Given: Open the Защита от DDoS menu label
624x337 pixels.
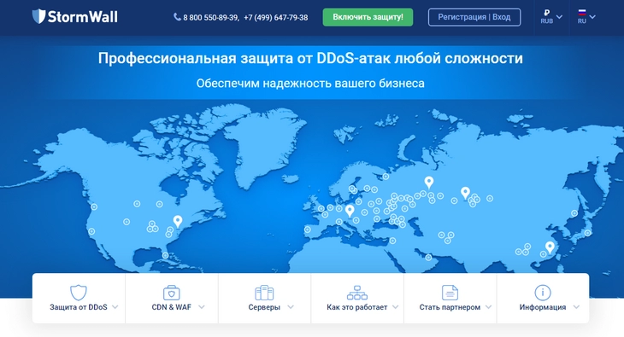Looking at the screenshot, I should (x=79, y=307).
